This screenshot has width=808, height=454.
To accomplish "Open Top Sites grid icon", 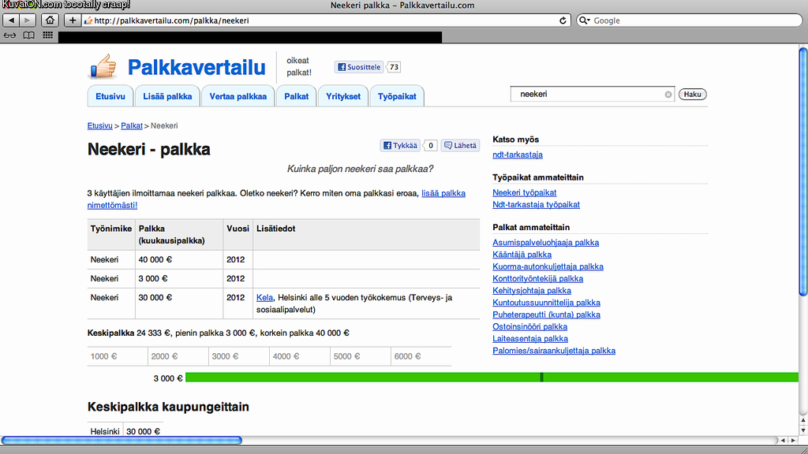I will (48, 35).
